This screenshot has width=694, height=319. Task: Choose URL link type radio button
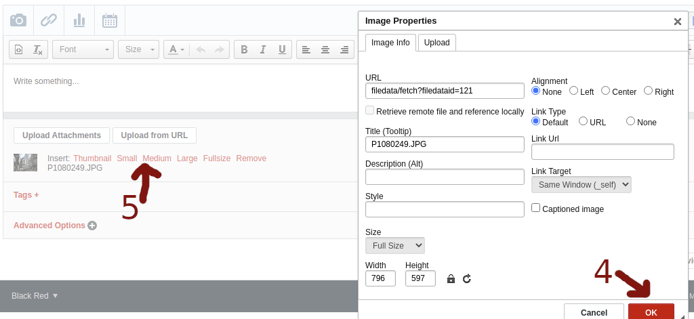point(583,122)
